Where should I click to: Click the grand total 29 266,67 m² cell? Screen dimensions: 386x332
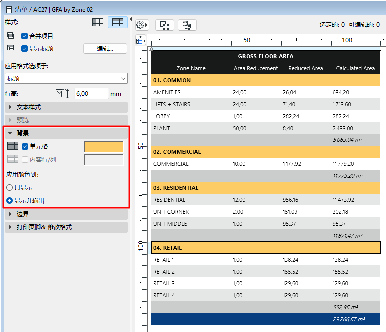coord(349,319)
